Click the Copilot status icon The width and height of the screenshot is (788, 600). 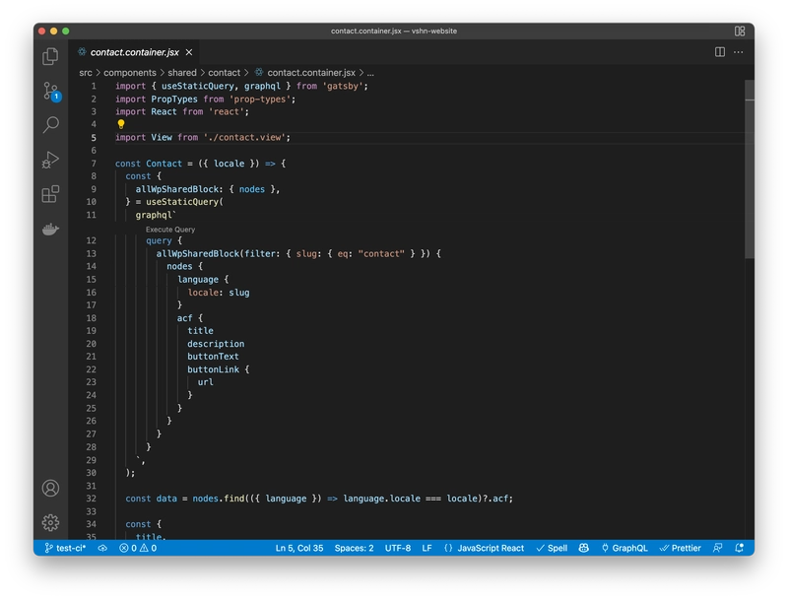tap(583, 548)
